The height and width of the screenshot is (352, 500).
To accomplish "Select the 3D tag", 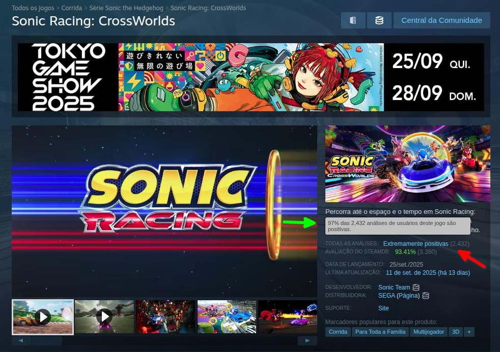I will point(456,332).
